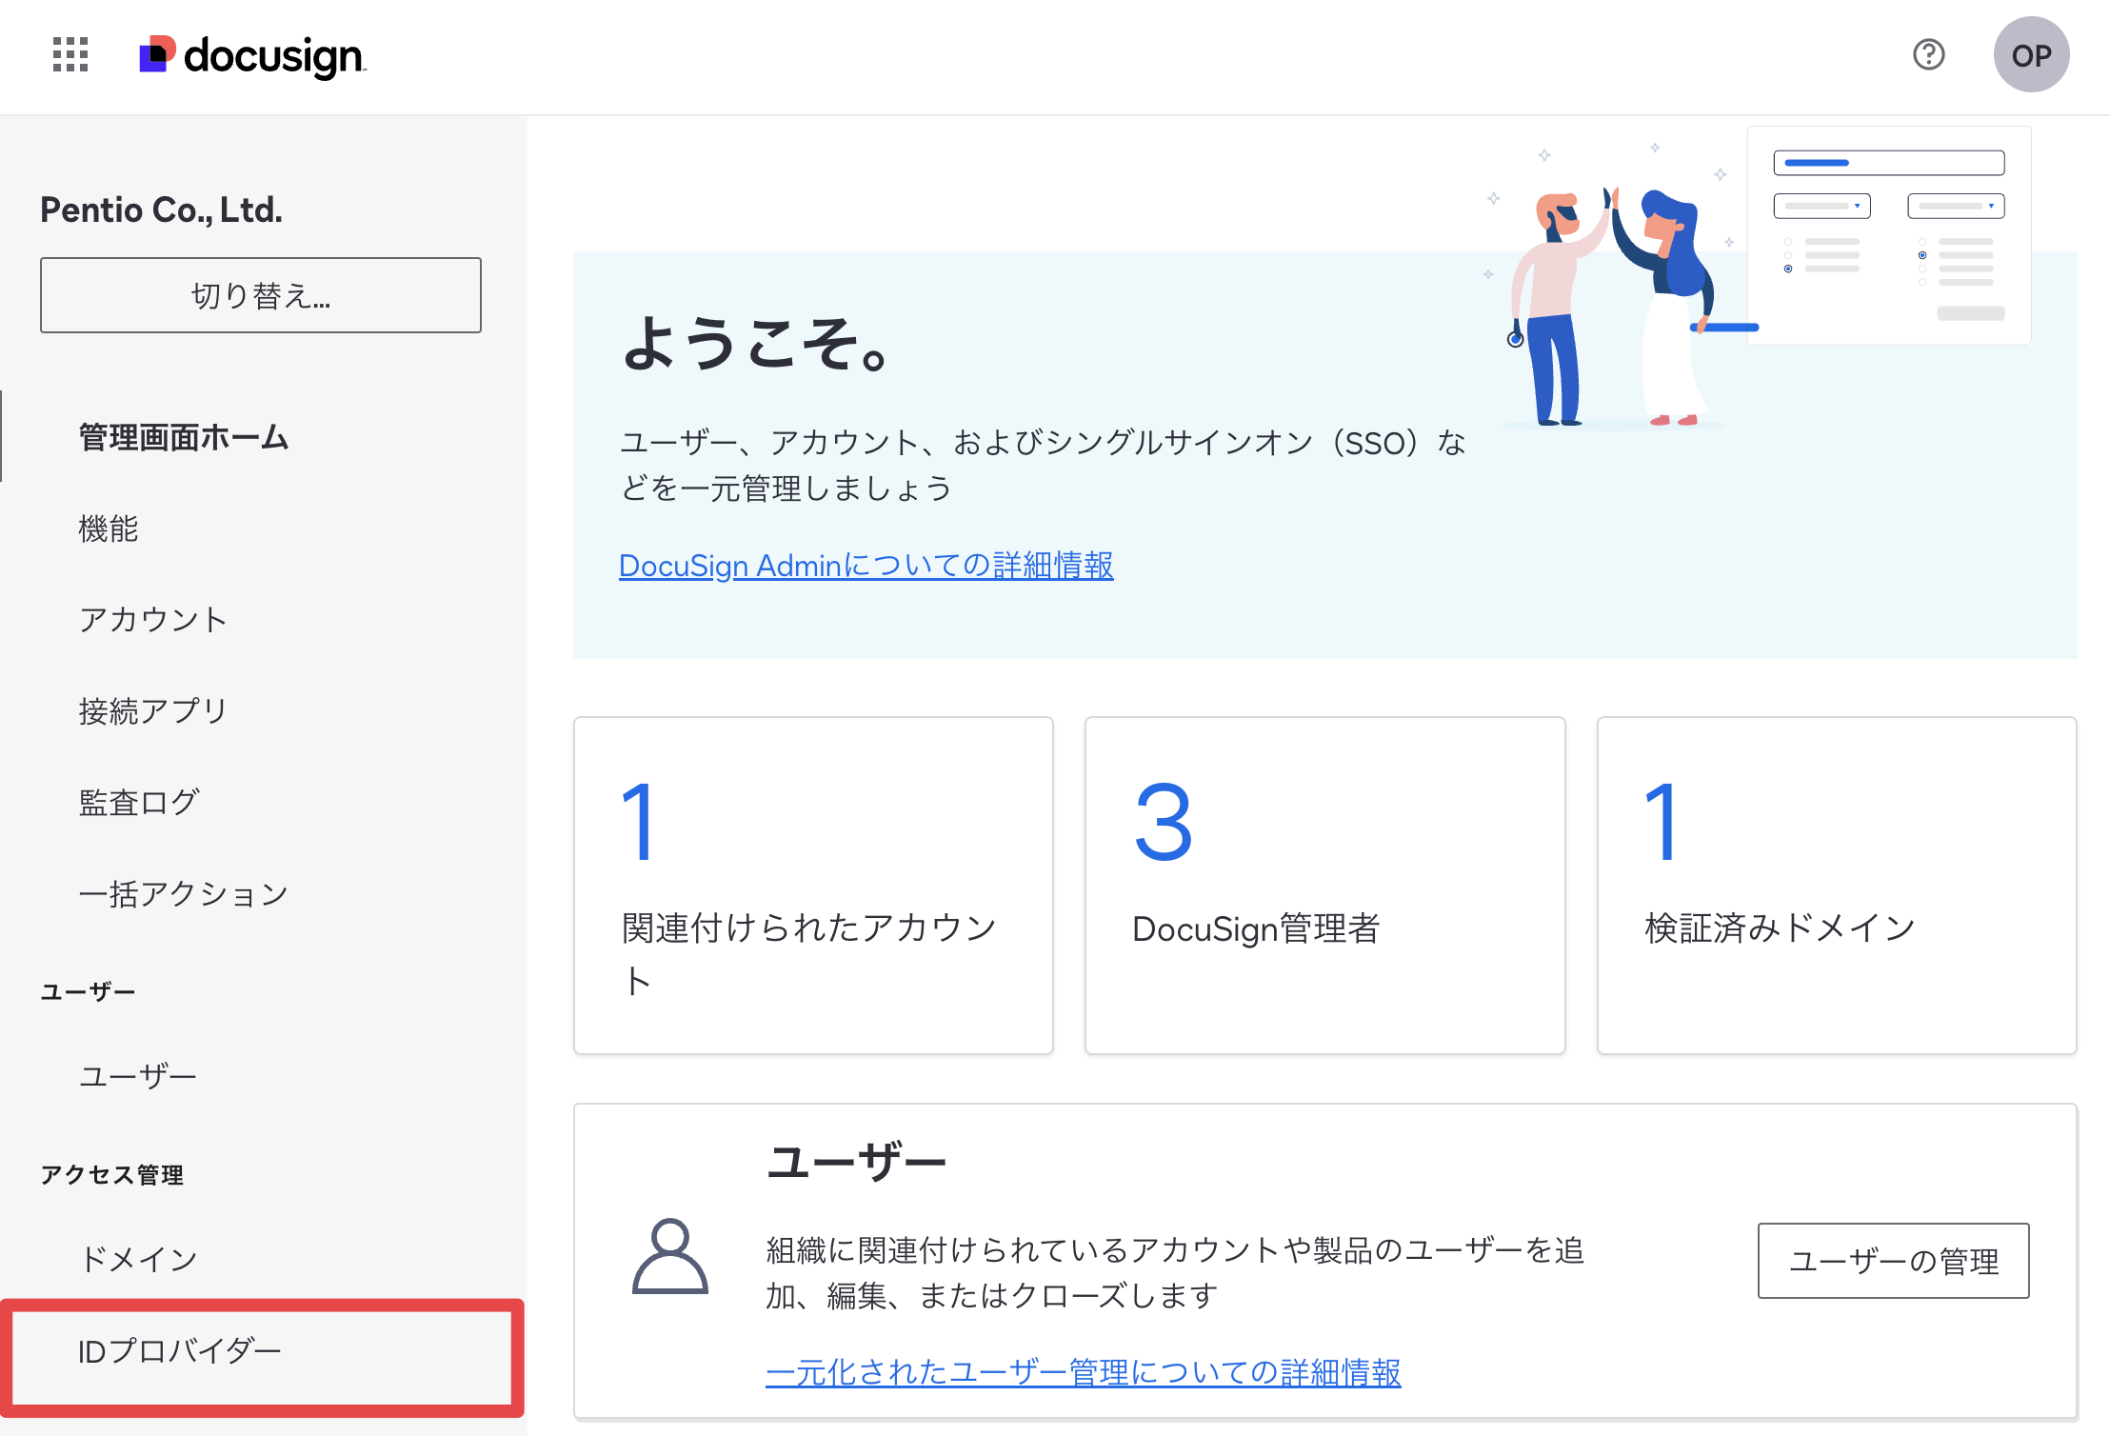Click the DocuSign管理者 card
Viewport: 2110px width, 1436px height.
pyautogui.click(x=1324, y=886)
